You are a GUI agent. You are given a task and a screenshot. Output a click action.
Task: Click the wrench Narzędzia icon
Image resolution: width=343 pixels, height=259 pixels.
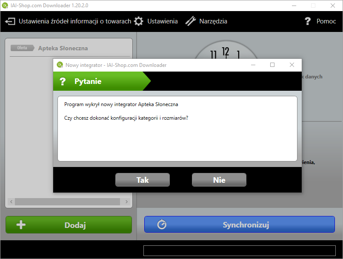191,21
